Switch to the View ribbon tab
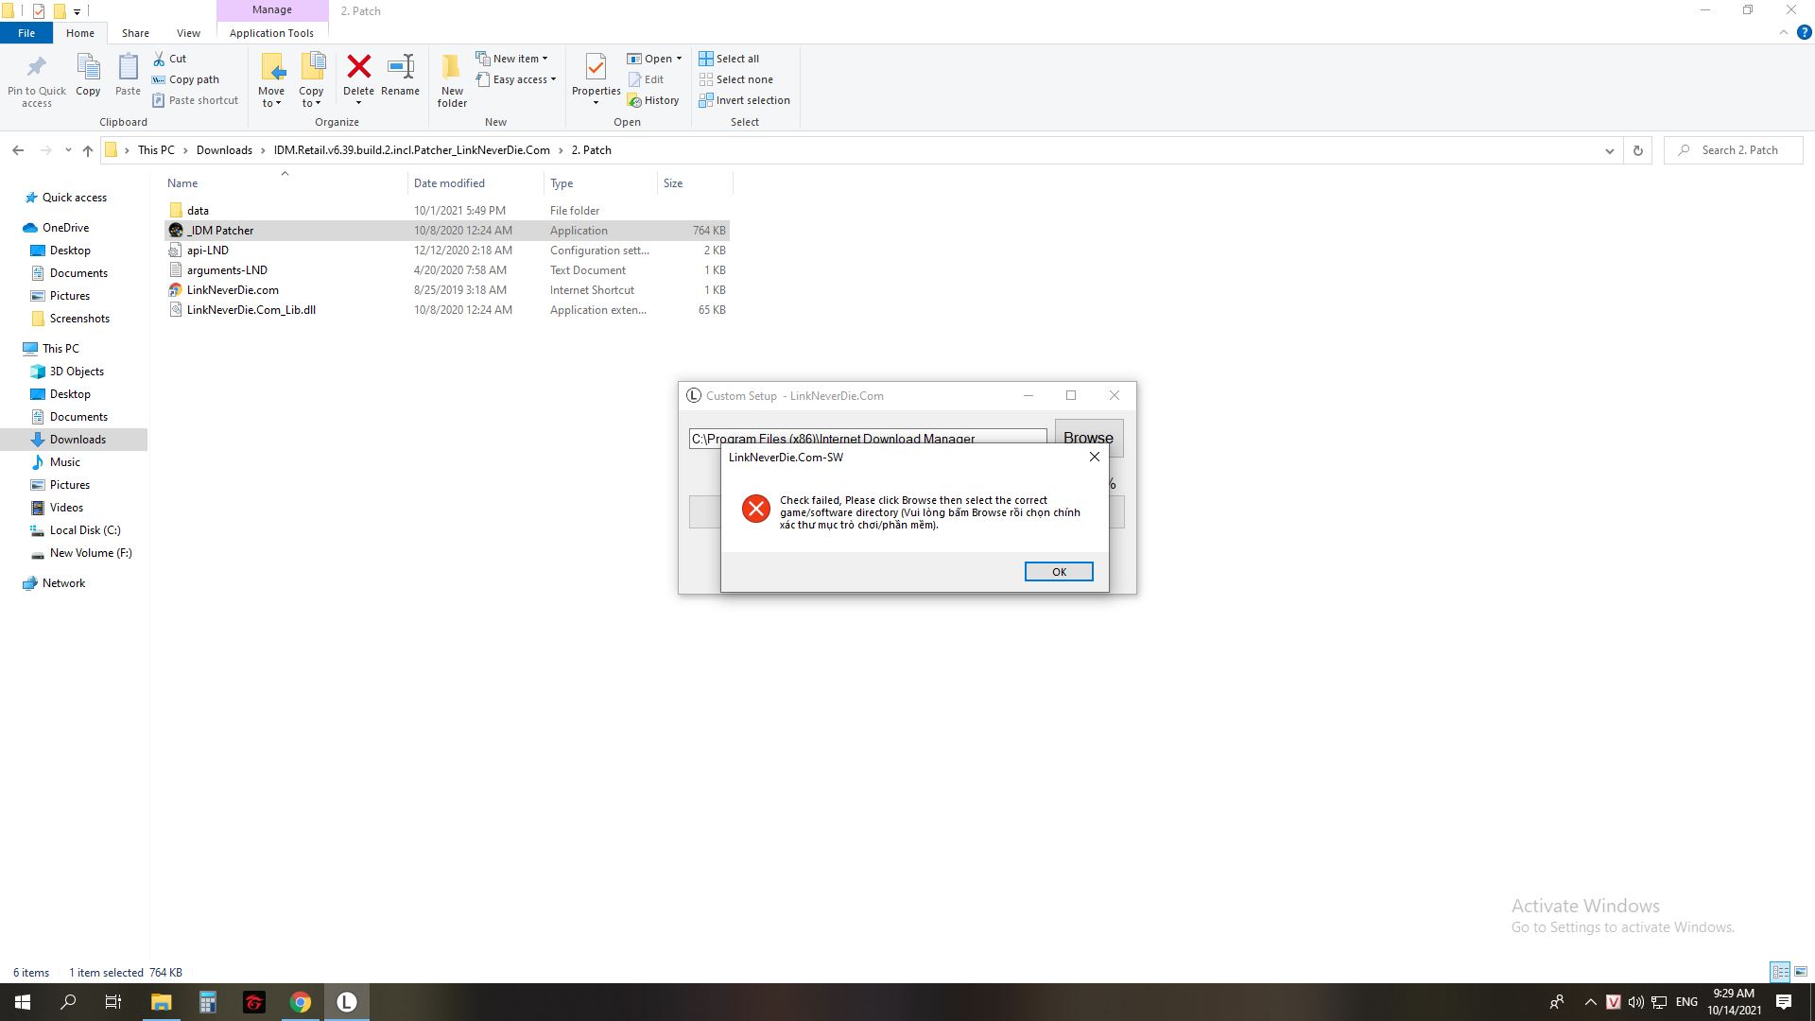1815x1021 pixels. pos(188,32)
